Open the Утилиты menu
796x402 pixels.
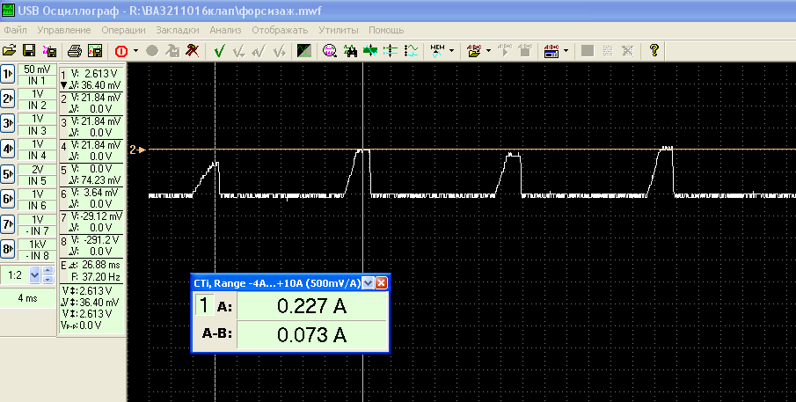pyautogui.click(x=339, y=30)
